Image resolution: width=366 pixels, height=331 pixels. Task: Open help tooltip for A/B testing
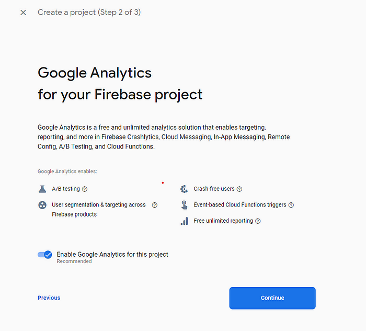click(x=85, y=189)
